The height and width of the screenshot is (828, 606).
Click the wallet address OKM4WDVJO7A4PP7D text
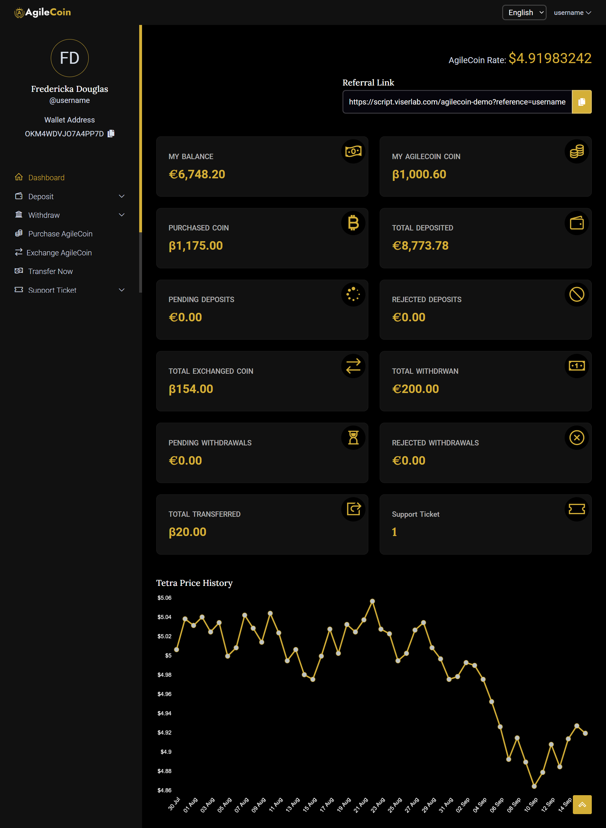(64, 134)
